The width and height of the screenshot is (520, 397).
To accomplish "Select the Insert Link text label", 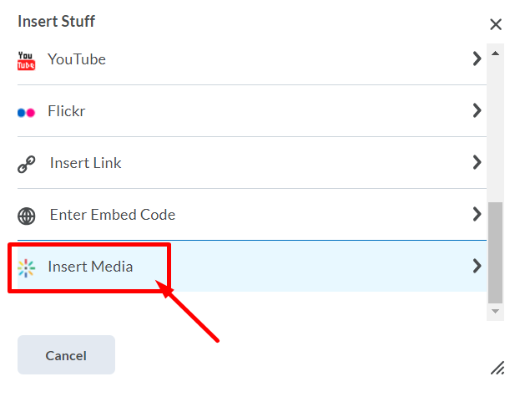I will pyautogui.click(x=85, y=163).
